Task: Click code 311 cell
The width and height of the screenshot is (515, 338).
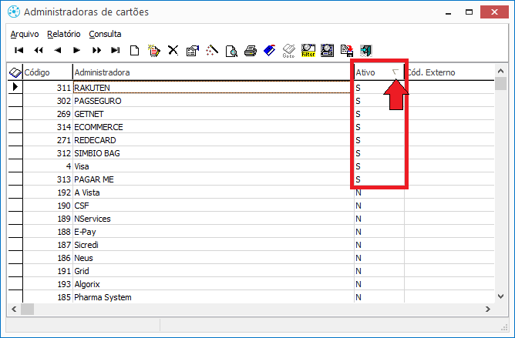Action: click(48, 88)
